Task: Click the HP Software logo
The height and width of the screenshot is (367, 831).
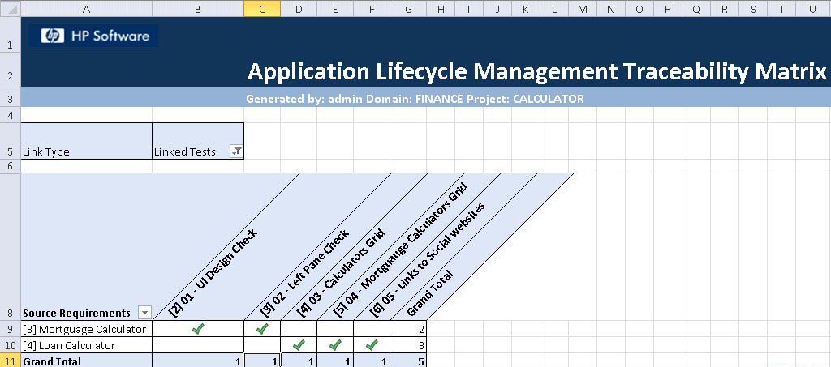Action: pos(94,36)
